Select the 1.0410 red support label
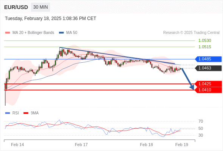223x151 pixels. click(208, 90)
